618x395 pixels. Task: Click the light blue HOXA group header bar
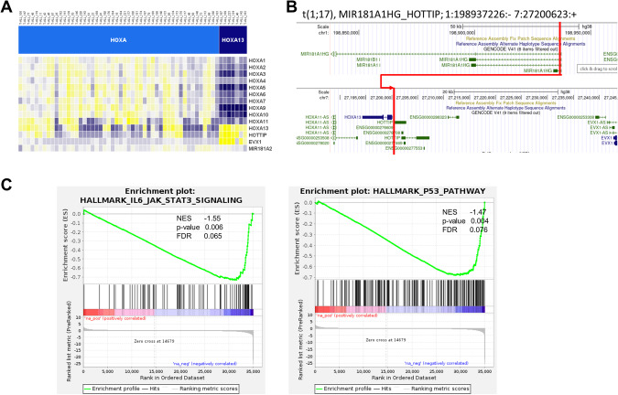[x=119, y=40]
